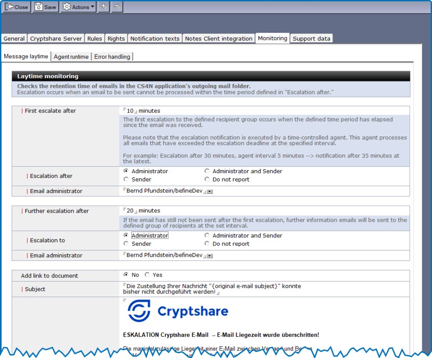Click the Cryptshare logo in the email body
This screenshot has height=358, width=432.
point(178,311)
